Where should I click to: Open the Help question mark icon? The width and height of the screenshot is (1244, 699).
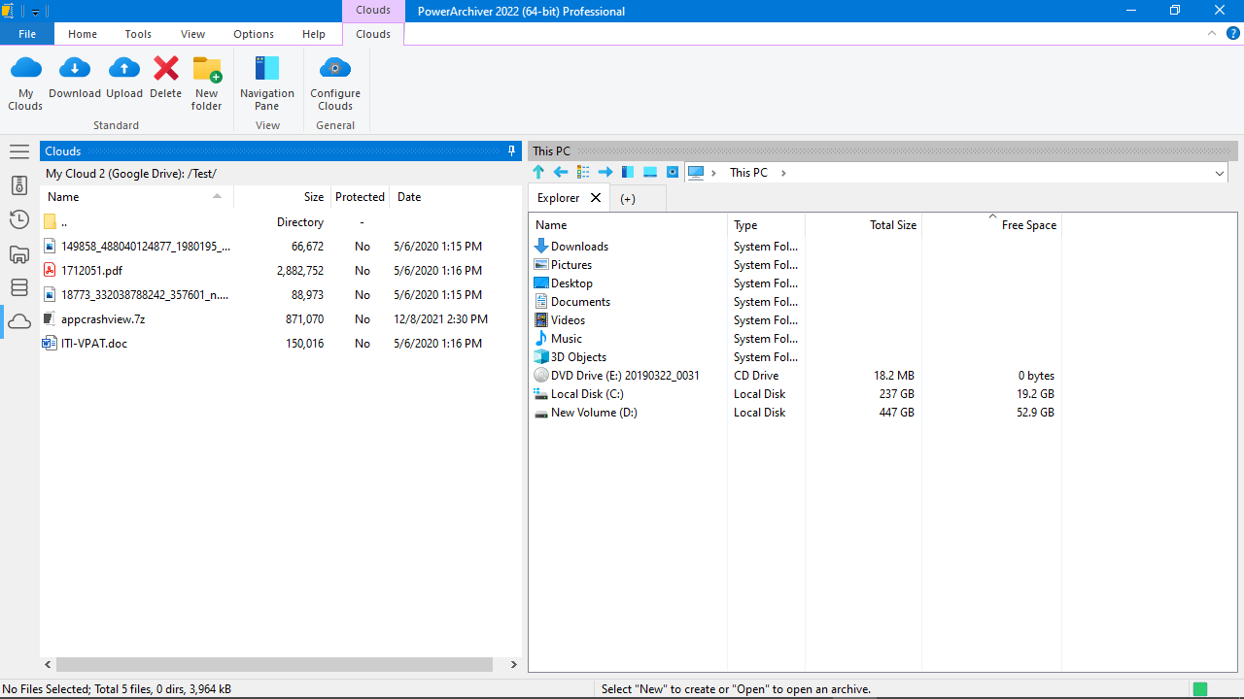[1233, 33]
